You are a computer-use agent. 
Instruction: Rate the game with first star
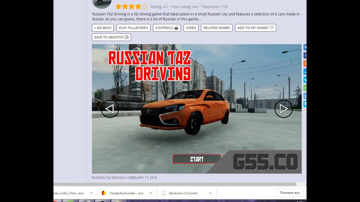point(118,6)
